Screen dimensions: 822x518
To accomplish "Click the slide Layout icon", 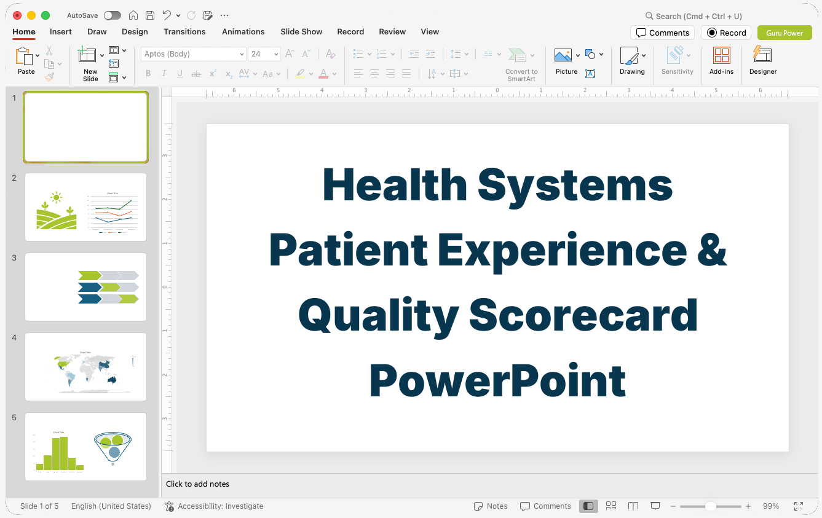I will pos(114,50).
